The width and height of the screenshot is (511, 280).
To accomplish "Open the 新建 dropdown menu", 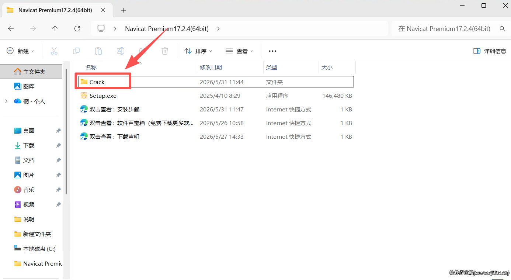I will coord(21,51).
